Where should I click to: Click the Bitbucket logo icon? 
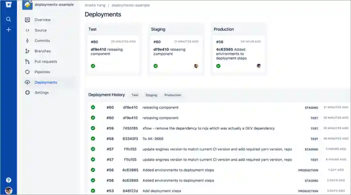[x=9, y=4]
